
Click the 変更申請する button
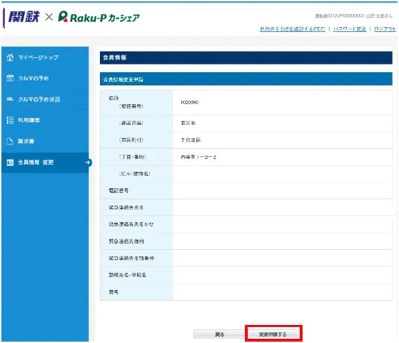[273, 335]
